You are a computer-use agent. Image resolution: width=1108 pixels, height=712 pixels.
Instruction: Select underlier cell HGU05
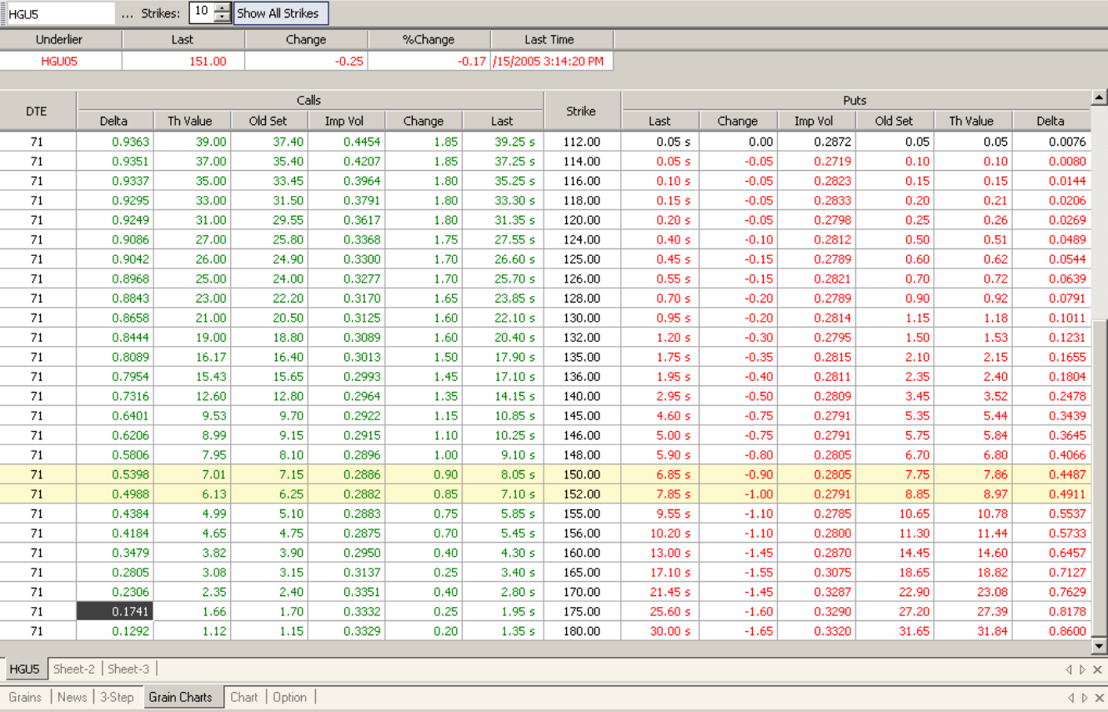tap(60, 61)
